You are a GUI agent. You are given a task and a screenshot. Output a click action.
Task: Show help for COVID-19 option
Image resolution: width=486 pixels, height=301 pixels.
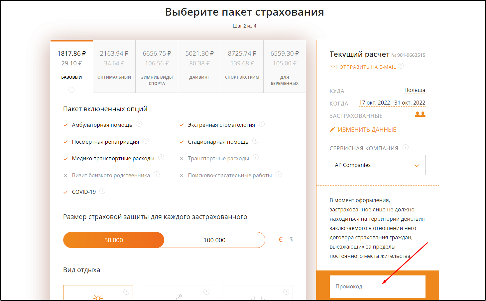[102, 191]
